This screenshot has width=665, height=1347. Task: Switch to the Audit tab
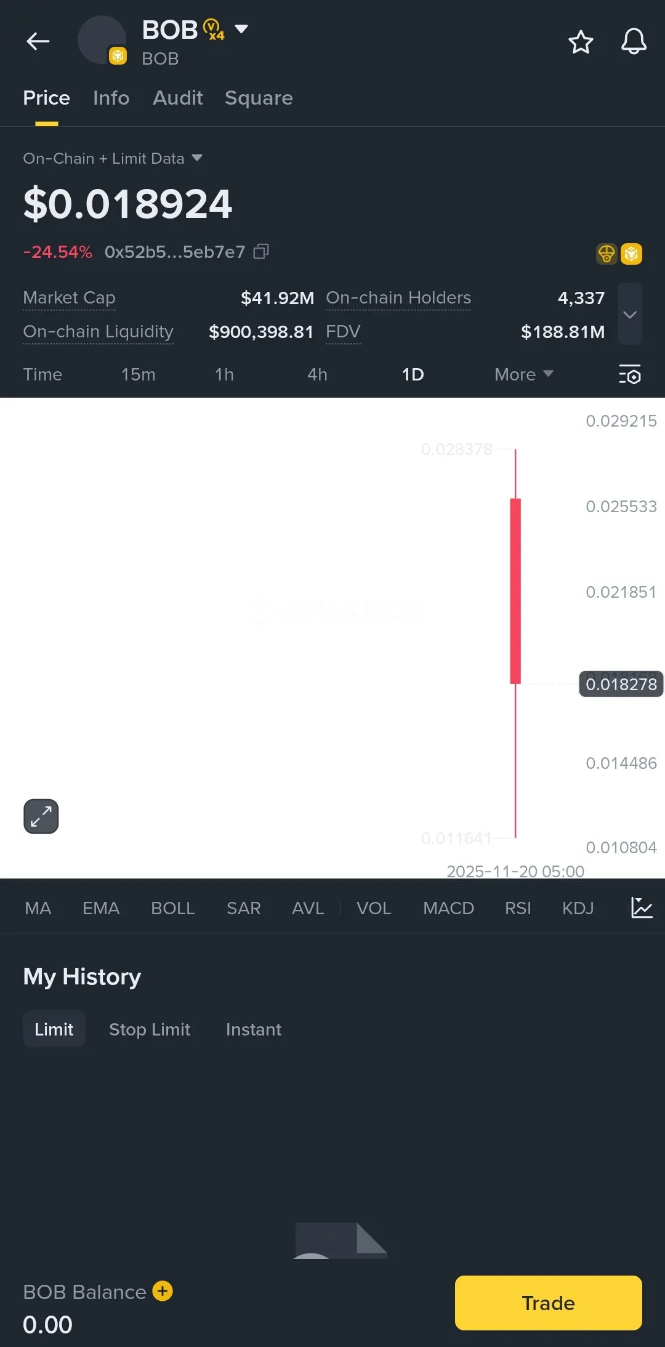(177, 98)
